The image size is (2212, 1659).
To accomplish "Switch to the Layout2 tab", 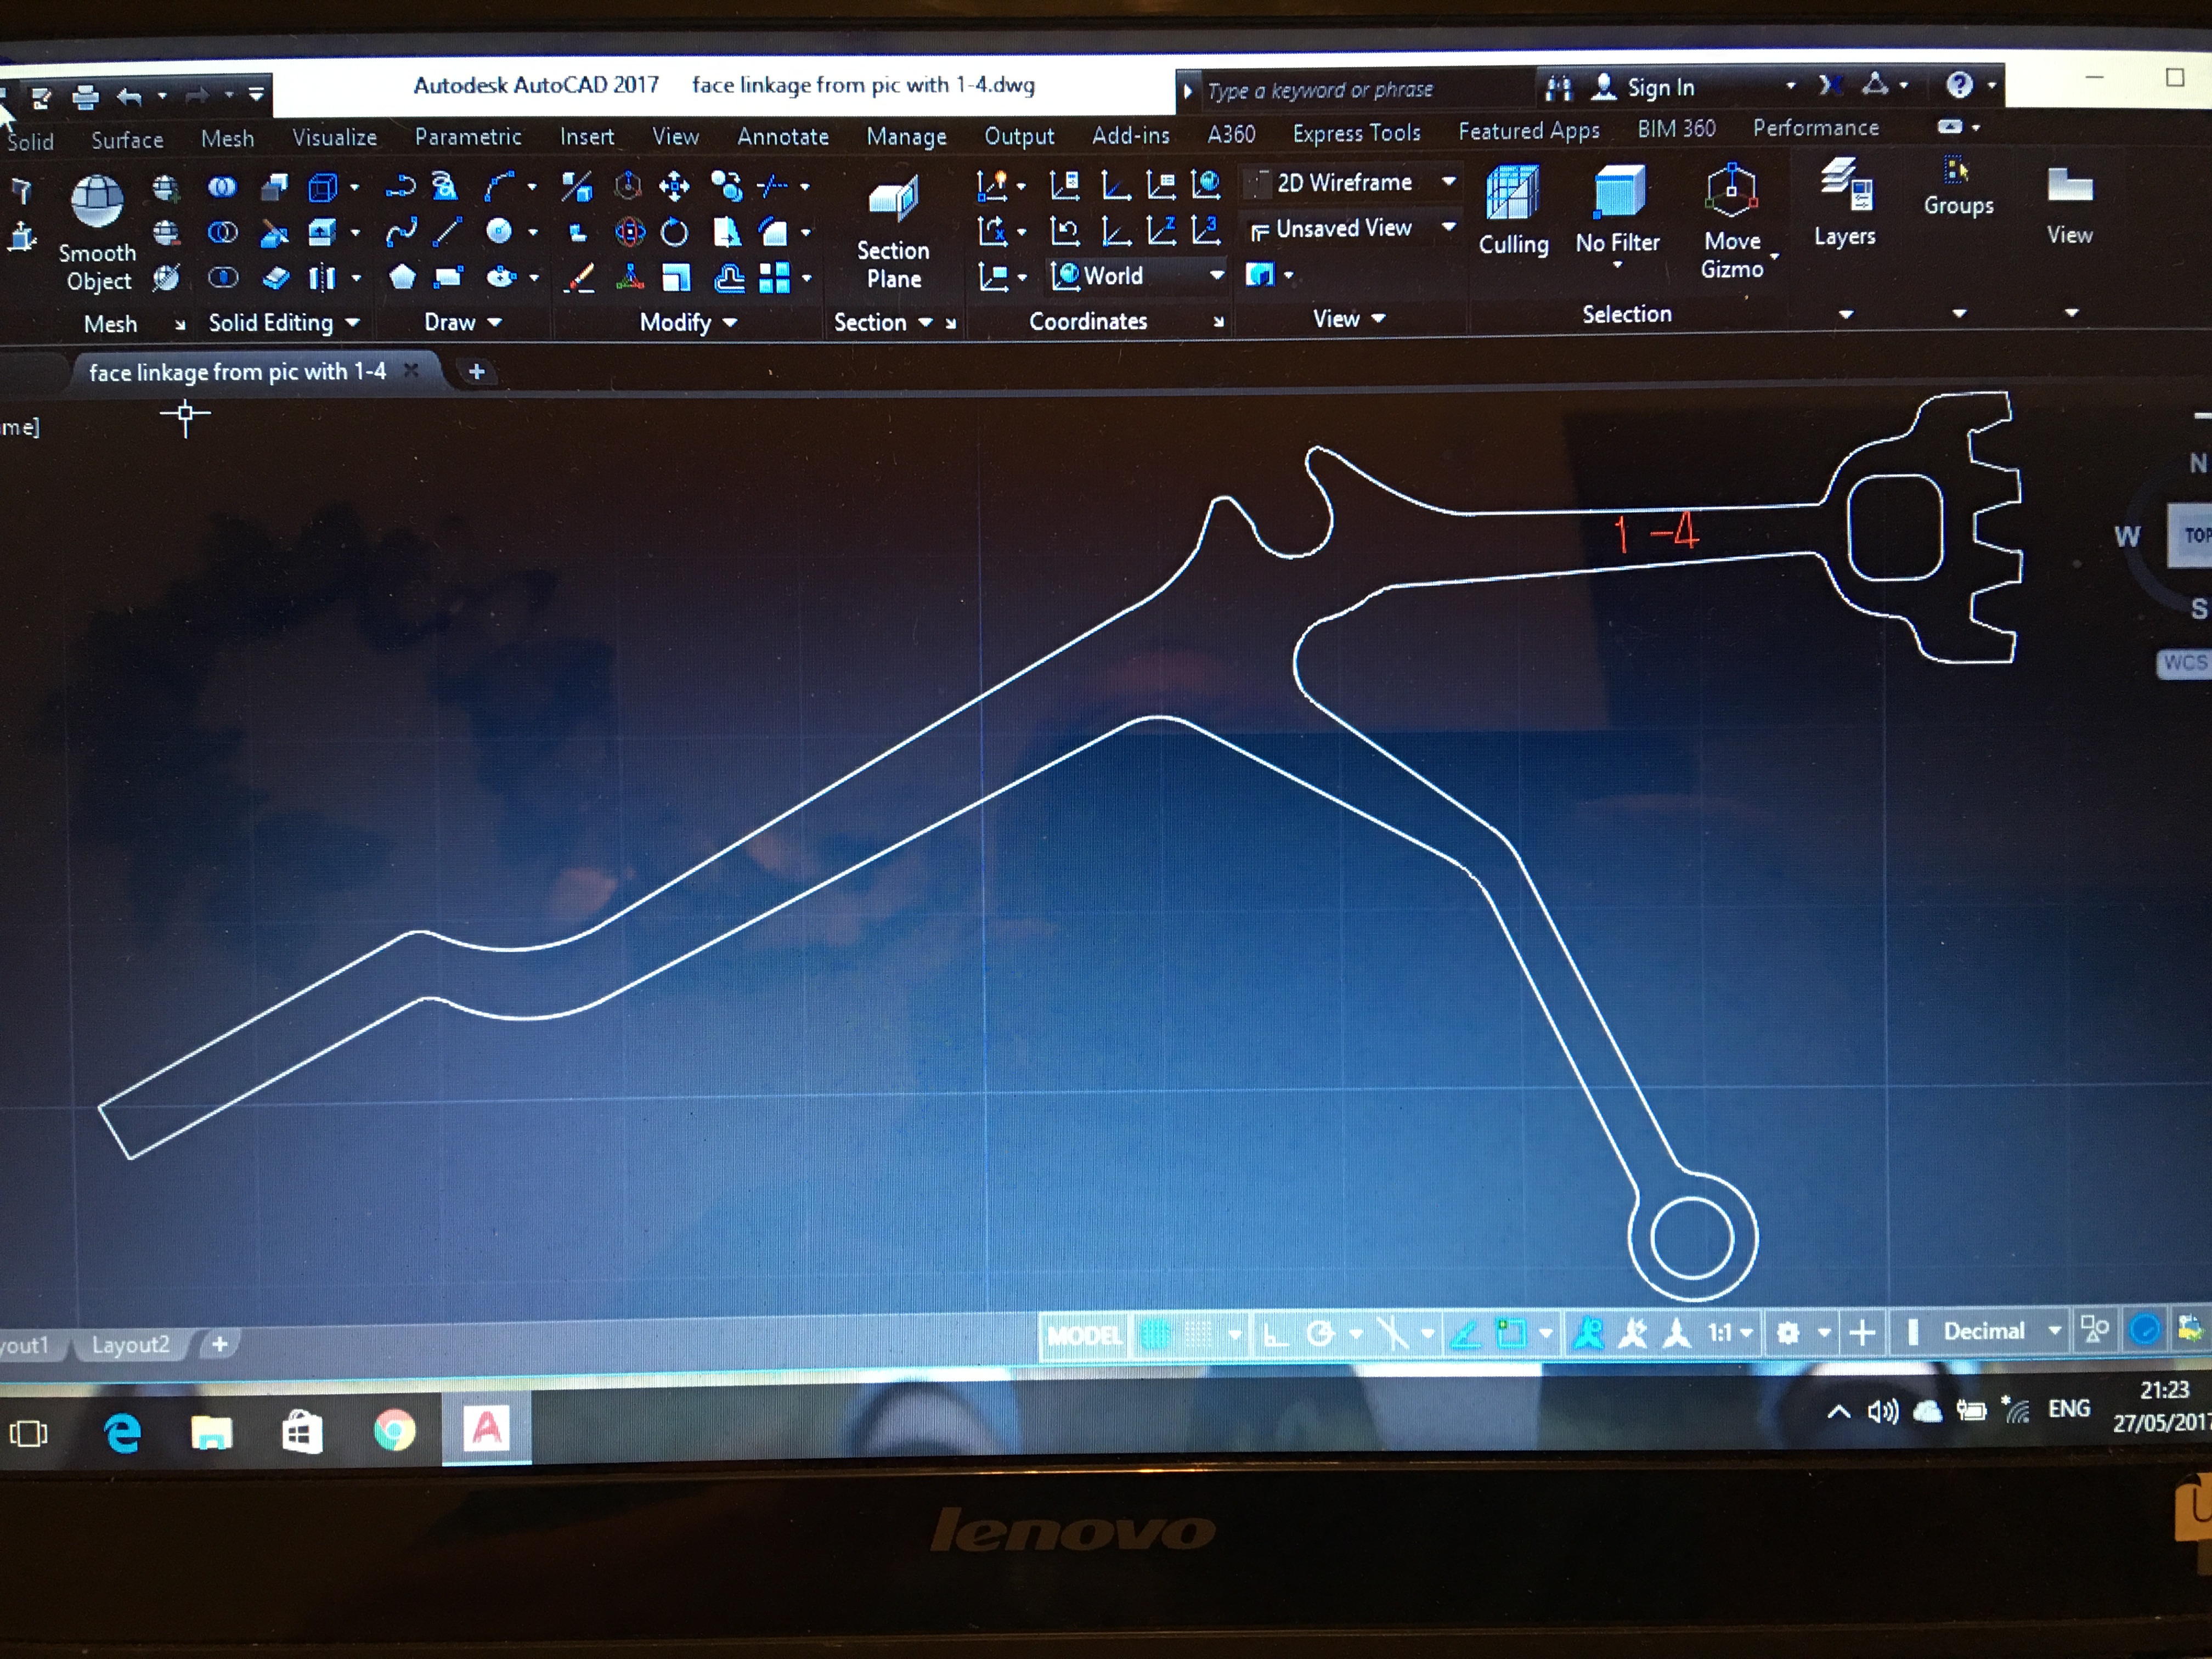I will 130,1344.
